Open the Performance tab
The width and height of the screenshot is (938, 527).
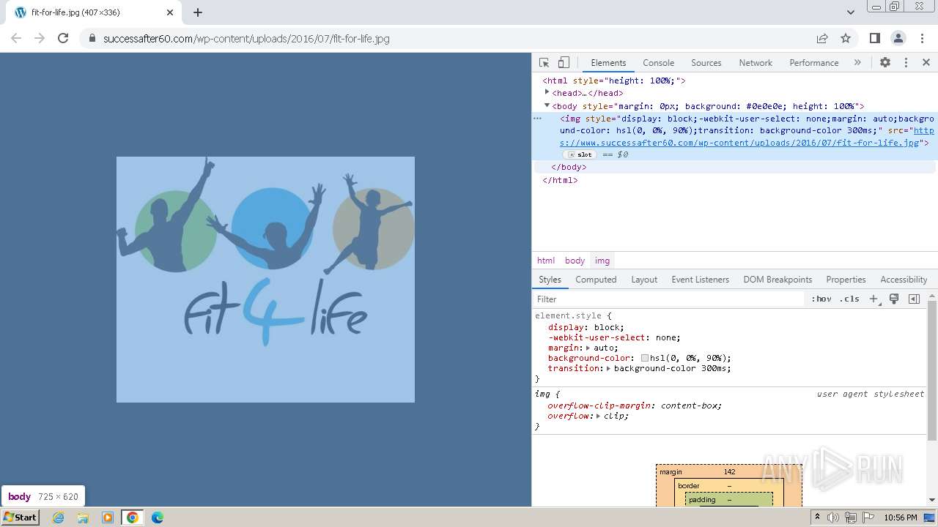tap(813, 63)
